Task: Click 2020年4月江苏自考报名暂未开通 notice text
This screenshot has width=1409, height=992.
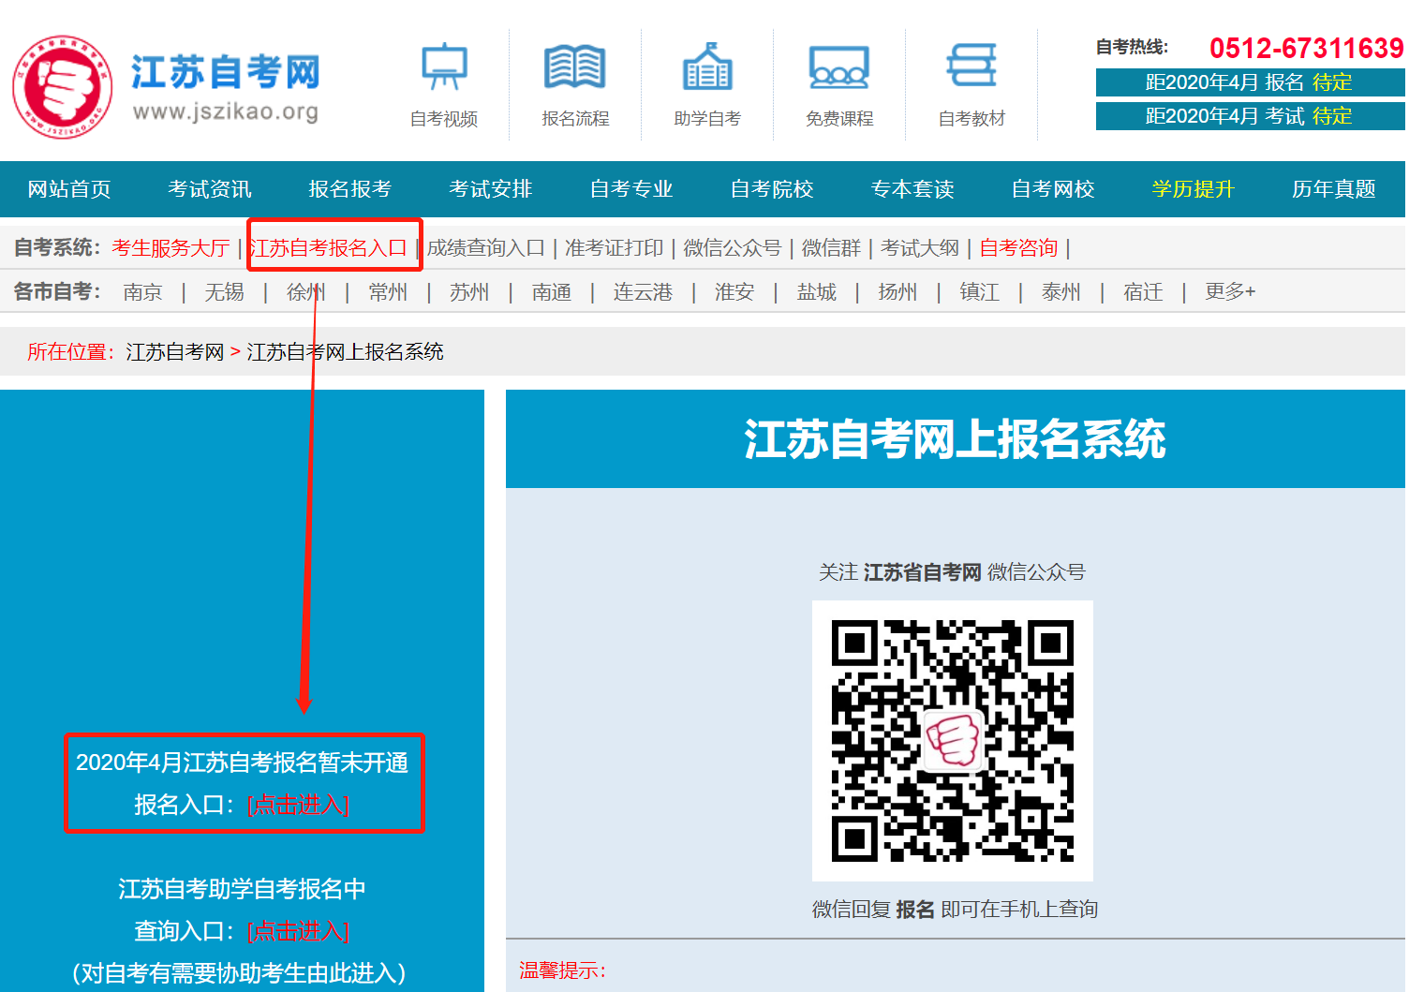Action: click(243, 763)
